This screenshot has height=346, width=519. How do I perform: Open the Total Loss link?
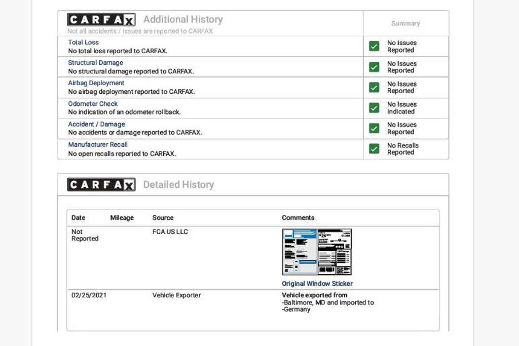[x=84, y=43]
